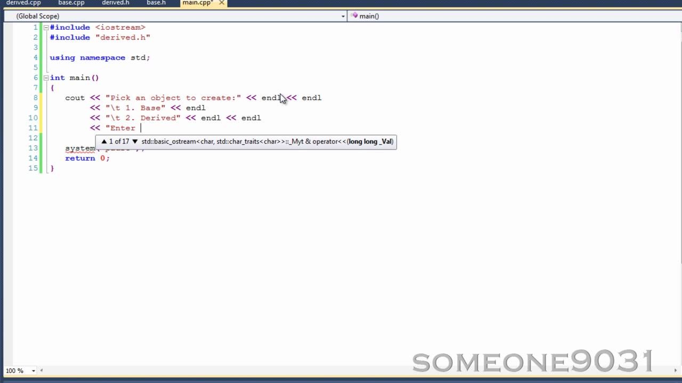Click the "\t 2. Derived" string
The height and width of the screenshot is (383, 682).
click(x=143, y=118)
